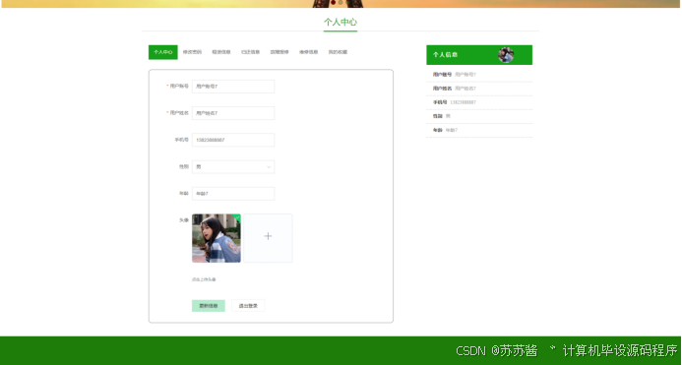This screenshot has height=365, width=682.
Task: Open the 我的收藏 tab
Action: [338, 52]
